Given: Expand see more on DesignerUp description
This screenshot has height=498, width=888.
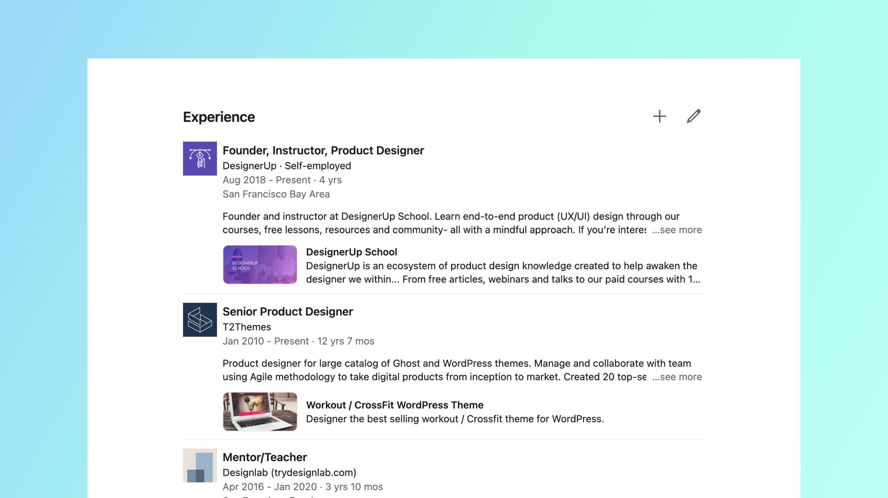Looking at the screenshot, I should pyautogui.click(x=677, y=230).
